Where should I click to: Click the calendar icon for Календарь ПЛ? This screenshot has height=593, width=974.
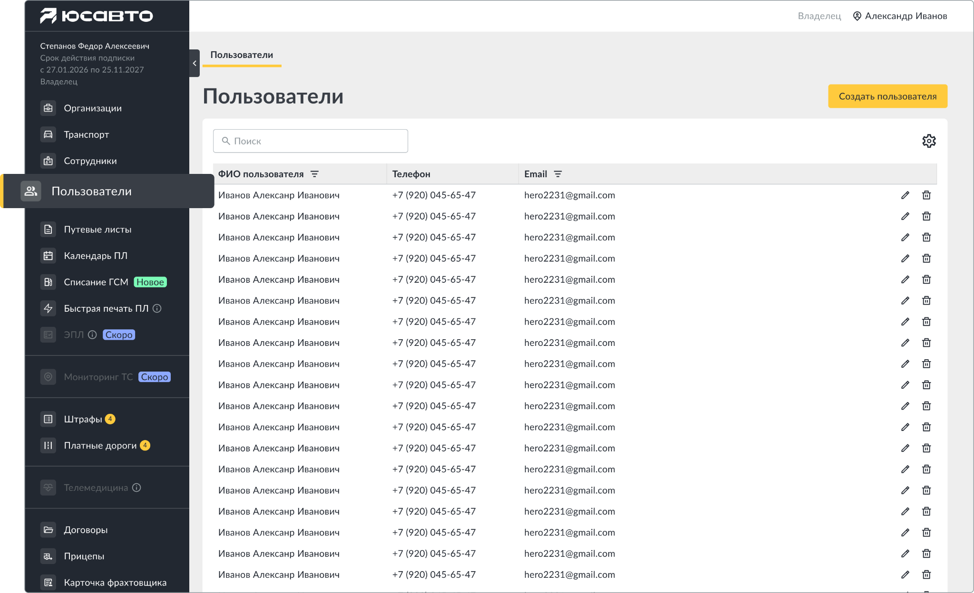tap(48, 256)
